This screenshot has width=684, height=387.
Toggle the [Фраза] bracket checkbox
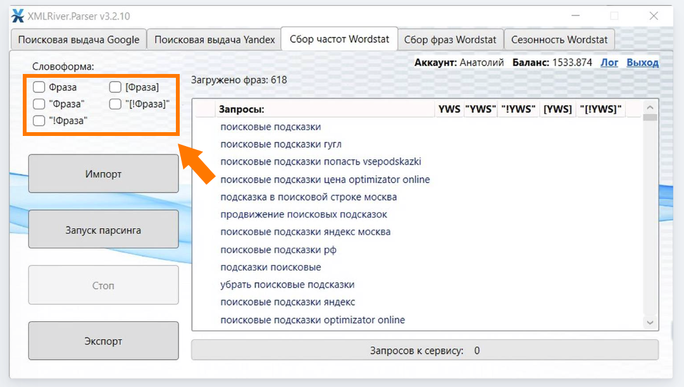point(115,87)
